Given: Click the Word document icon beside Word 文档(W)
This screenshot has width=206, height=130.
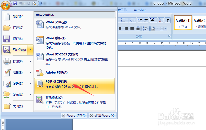Looking at the screenshot, I should tap(40, 24).
